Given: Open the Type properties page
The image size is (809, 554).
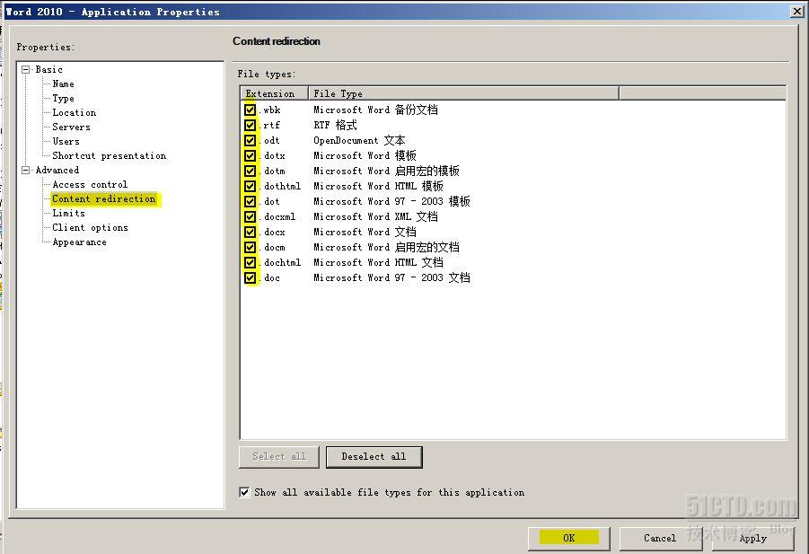Looking at the screenshot, I should (63, 98).
